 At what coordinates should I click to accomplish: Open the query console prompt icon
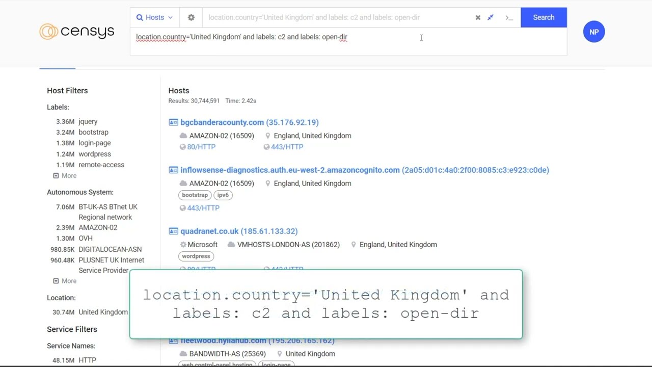pyautogui.click(x=509, y=17)
